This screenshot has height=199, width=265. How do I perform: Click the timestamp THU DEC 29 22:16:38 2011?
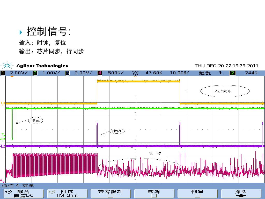point(226,66)
